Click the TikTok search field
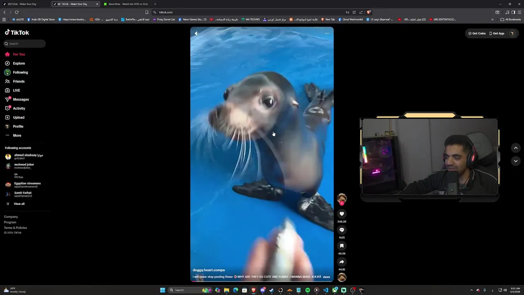This screenshot has width=524, height=295. (x=25, y=43)
